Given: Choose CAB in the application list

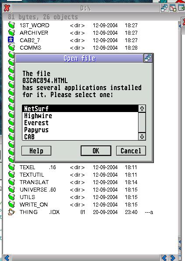Looking at the screenshot, I should coord(80,137).
